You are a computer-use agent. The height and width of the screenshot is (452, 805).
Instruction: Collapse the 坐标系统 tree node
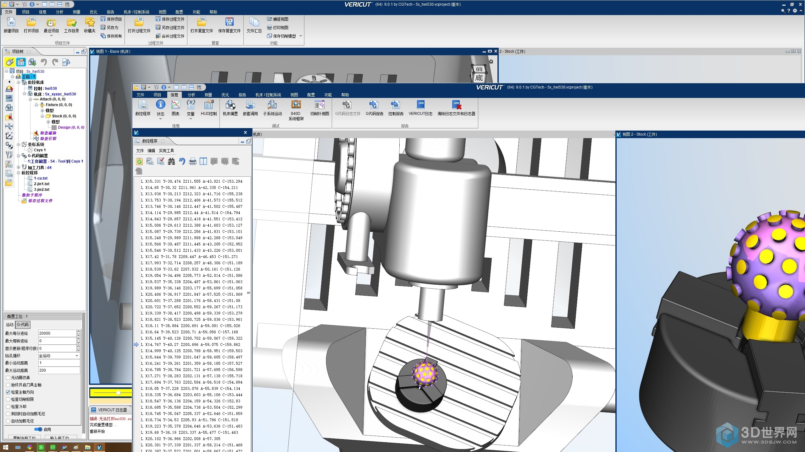pos(19,144)
